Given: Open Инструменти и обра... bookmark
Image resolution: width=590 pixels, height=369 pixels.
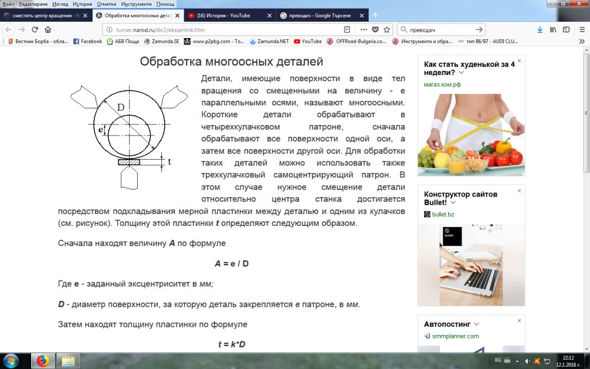Looking at the screenshot, I should [x=422, y=42].
